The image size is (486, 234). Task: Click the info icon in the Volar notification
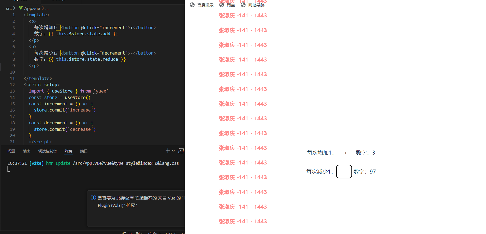tap(93, 198)
